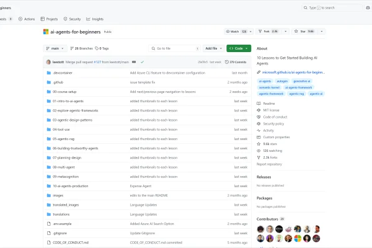Open 02-explore-agentic-frameworks folder

coord(76,110)
